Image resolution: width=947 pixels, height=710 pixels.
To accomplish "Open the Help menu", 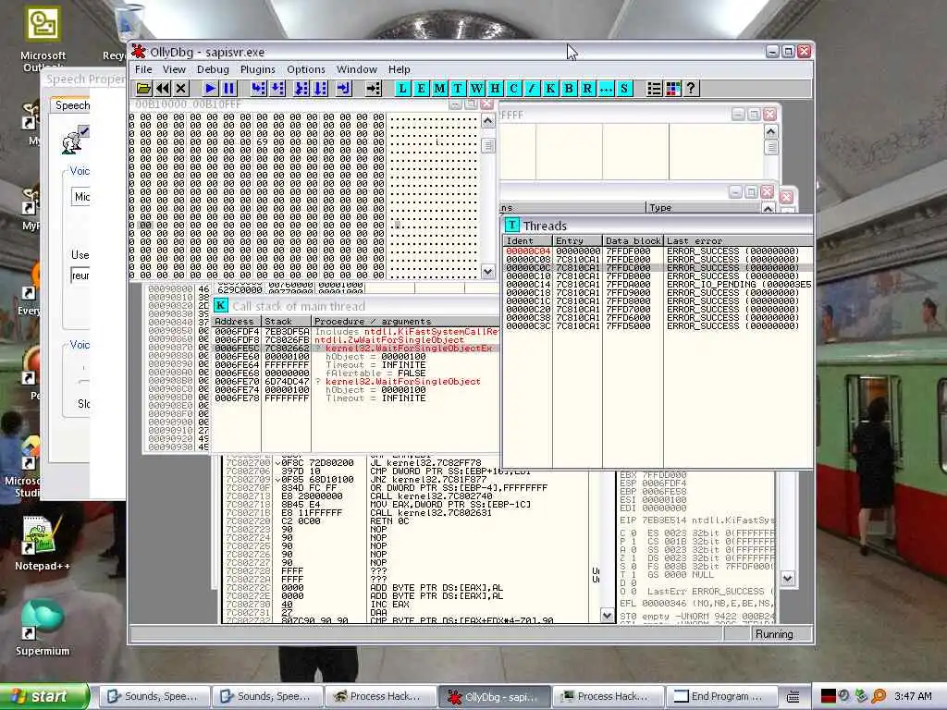I will coord(399,69).
